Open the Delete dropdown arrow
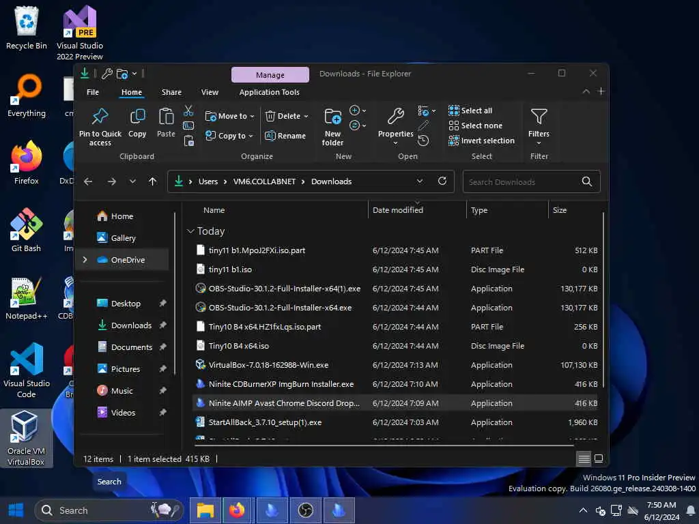The width and height of the screenshot is (699, 524). tap(306, 116)
